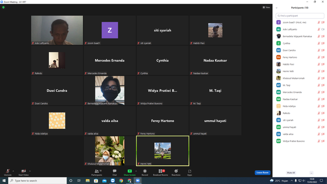Click siti syariah's SS avatar in list
Image resolution: width=327 pixels, height=184 pixels.
click(278, 120)
